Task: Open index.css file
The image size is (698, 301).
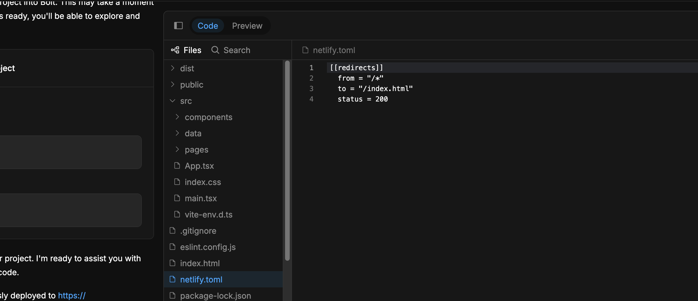Action: click(x=223, y=182)
